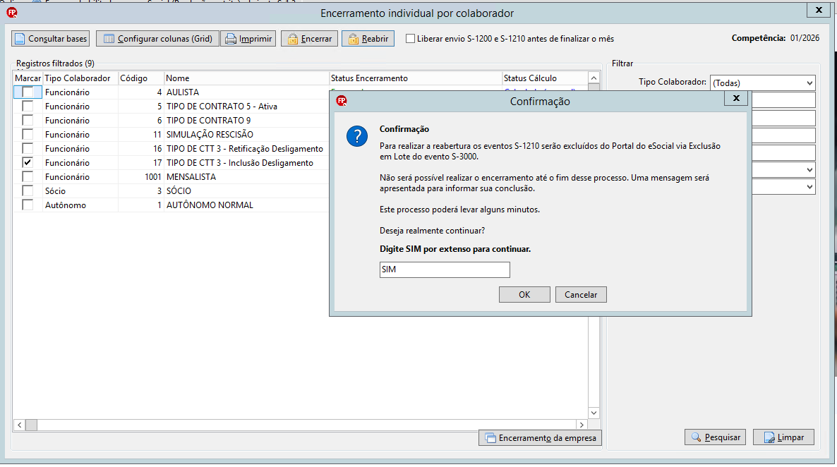Enable Liberar envio S-1200 e S-1210 checkbox
Image resolution: width=837 pixels, height=467 pixels.
click(410, 38)
